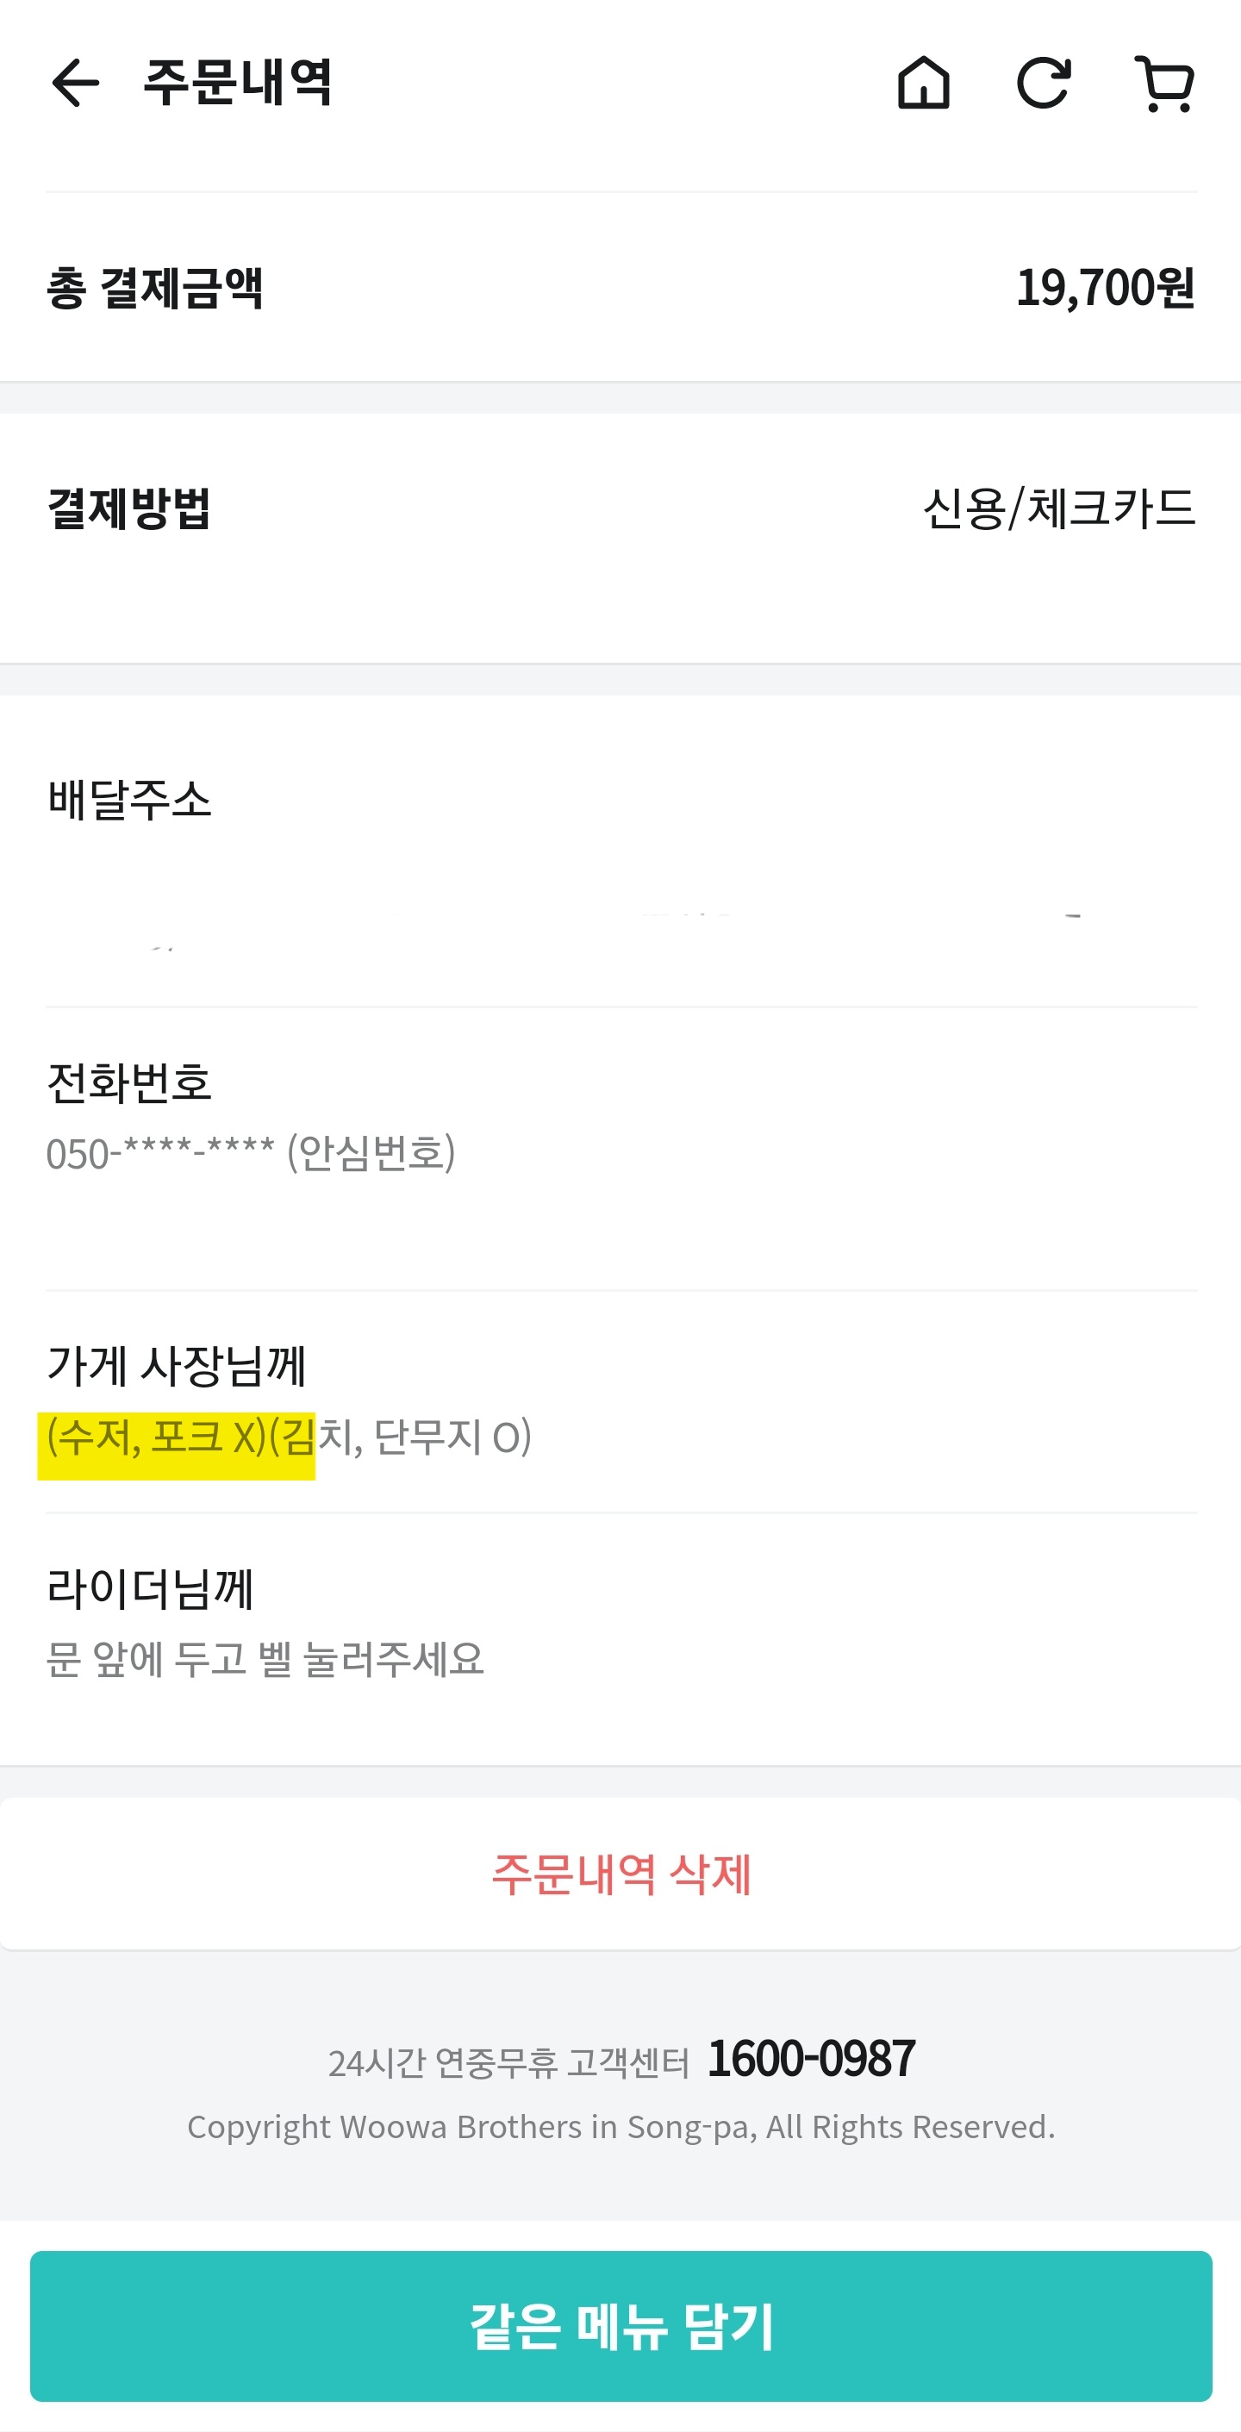Tap the 전화번호 heading

pyautogui.click(x=129, y=1082)
